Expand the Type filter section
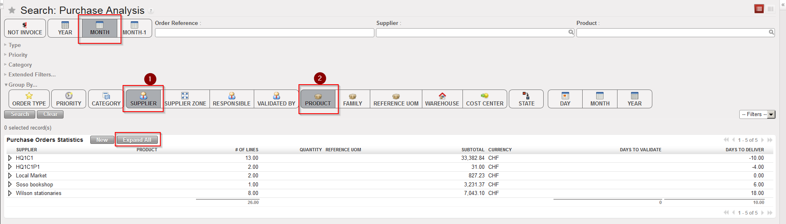The width and height of the screenshot is (786, 224). [14, 45]
